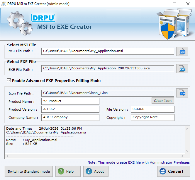
Task: Click into the EXE File Path field
Action: click(108, 68)
